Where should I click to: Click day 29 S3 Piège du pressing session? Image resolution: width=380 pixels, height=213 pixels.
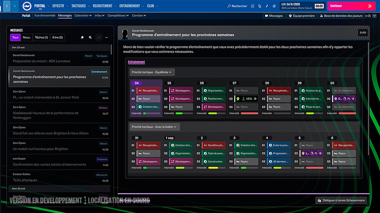[312, 107]
